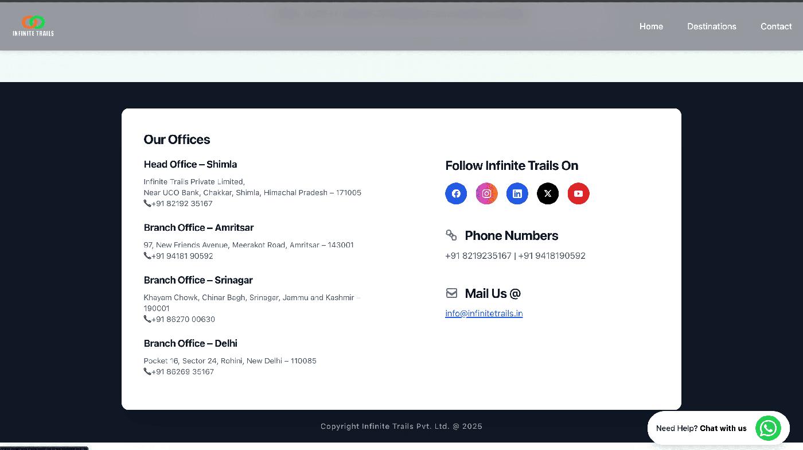Click Srinagar phone number +91 86270 00630
The height and width of the screenshot is (450, 803).
click(x=183, y=319)
